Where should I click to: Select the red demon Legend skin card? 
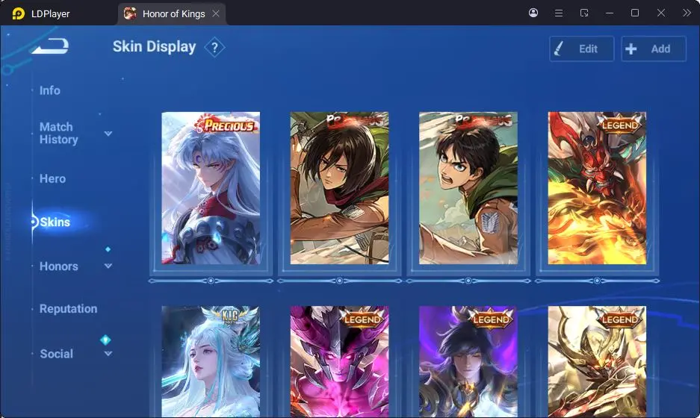(x=597, y=188)
